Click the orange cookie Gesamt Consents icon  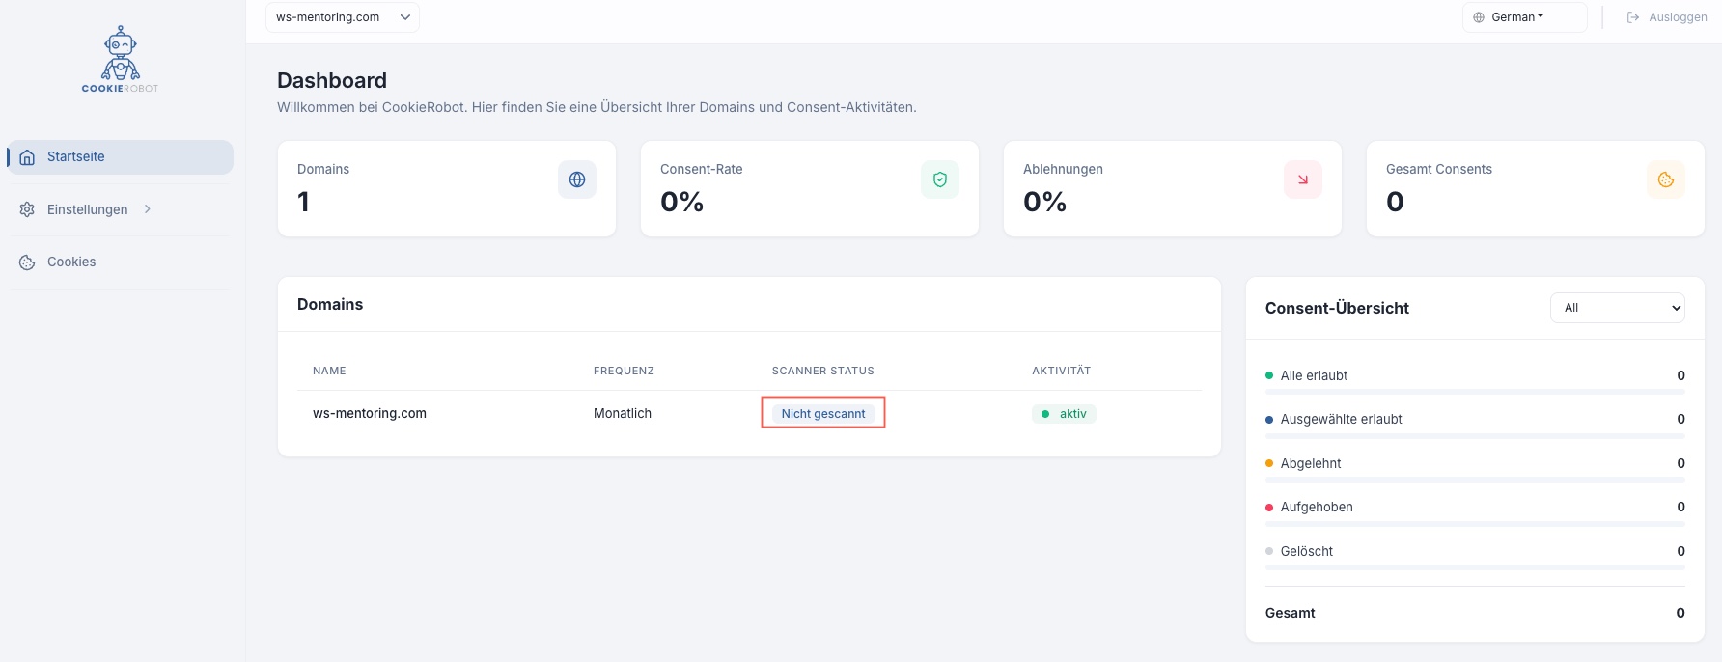tap(1665, 179)
